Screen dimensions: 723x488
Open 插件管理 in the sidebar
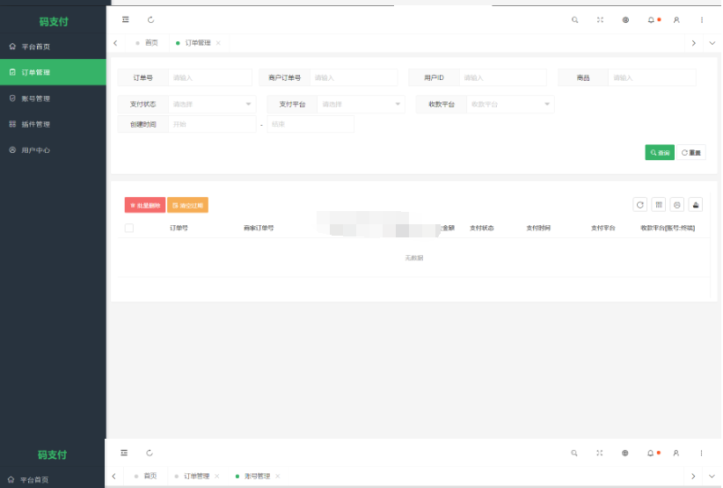pyautogui.click(x=53, y=124)
